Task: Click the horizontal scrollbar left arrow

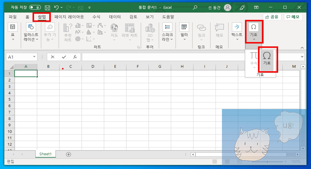Action: pyautogui.click(x=193, y=155)
